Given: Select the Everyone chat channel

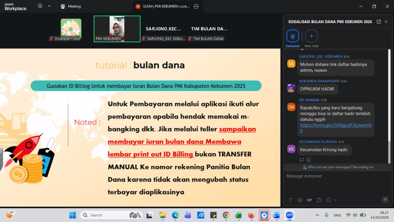Looking at the screenshot, I should [x=293, y=39].
